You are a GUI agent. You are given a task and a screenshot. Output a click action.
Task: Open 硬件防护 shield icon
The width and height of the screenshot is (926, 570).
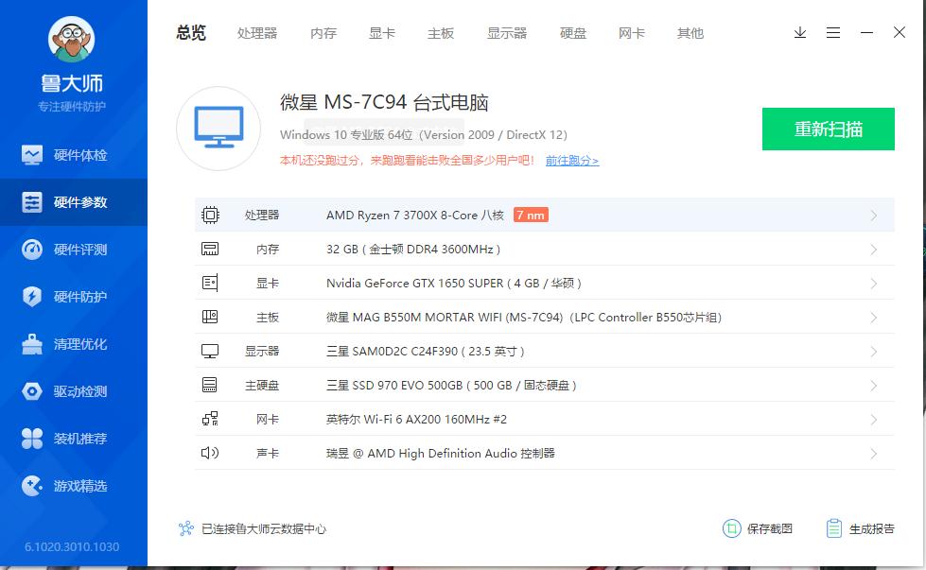pos(32,297)
